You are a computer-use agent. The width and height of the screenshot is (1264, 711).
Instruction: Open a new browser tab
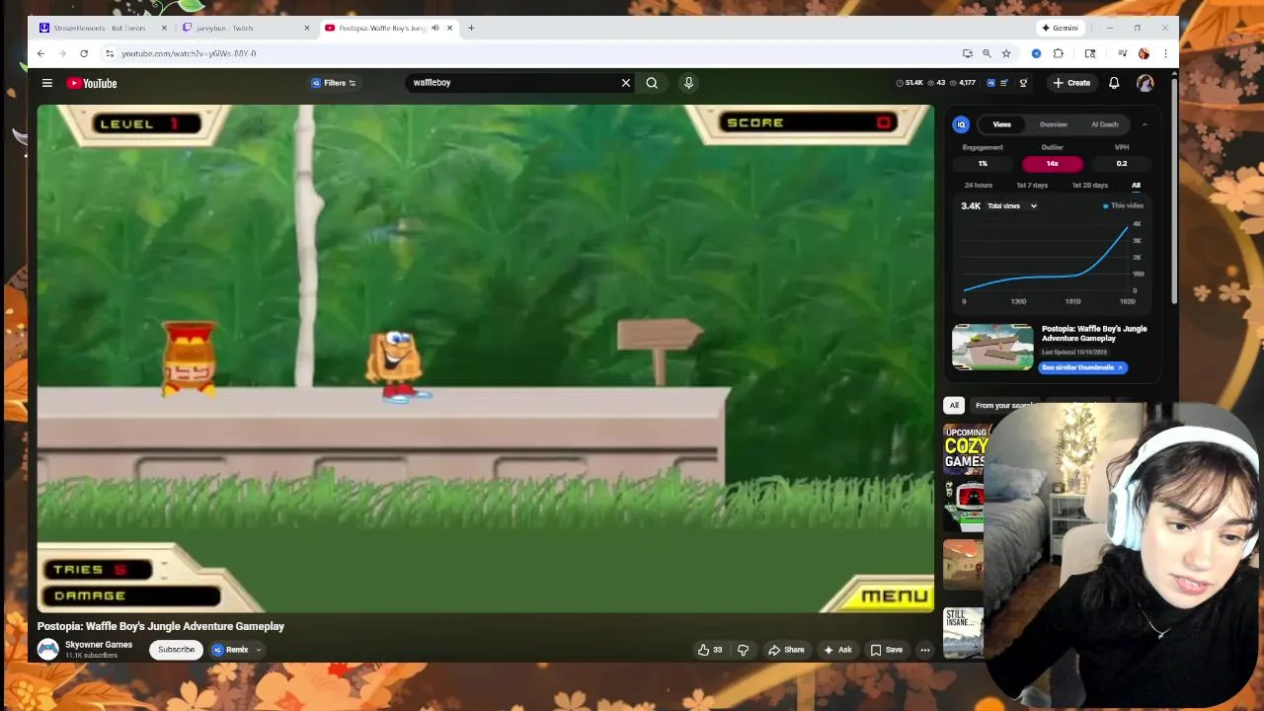[x=471, y=28]
